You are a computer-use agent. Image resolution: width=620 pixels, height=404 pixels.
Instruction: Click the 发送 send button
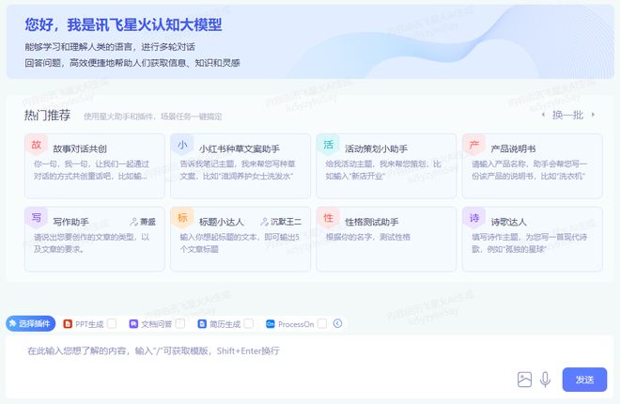coord(584,380)
